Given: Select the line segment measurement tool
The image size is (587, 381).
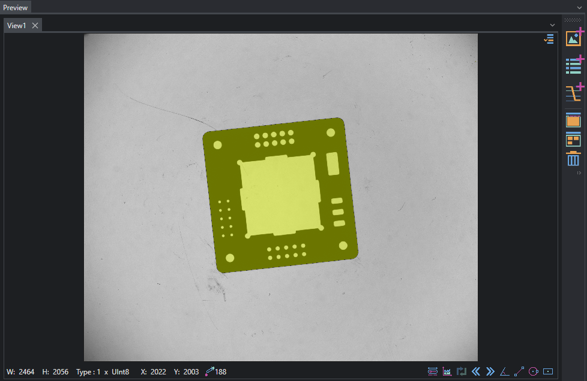Looking at the screenshot, I should [519, 371].
